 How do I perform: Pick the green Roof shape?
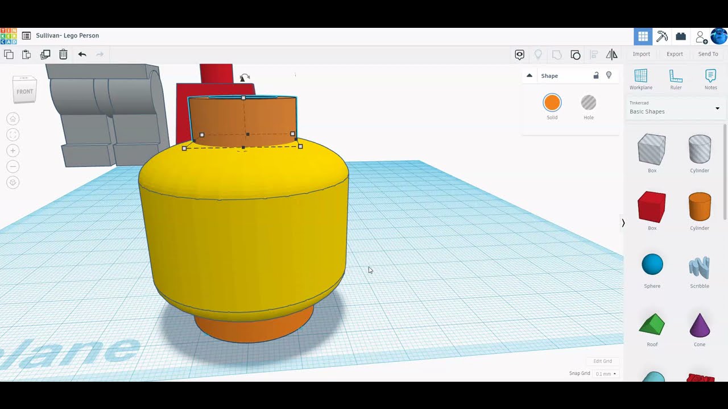point(652,324)
